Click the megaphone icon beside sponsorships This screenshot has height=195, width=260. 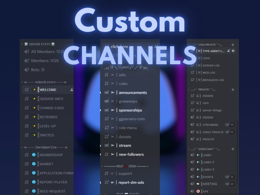click(106, 110)
